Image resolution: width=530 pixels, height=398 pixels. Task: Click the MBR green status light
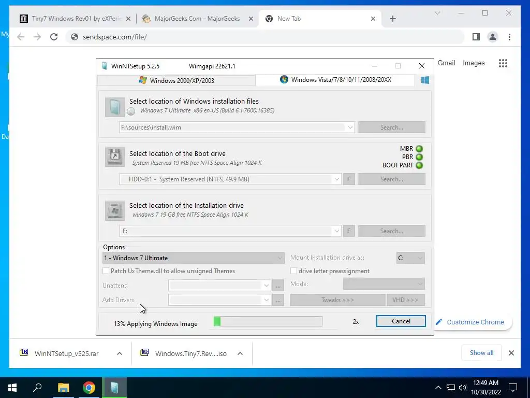(419, 149)
